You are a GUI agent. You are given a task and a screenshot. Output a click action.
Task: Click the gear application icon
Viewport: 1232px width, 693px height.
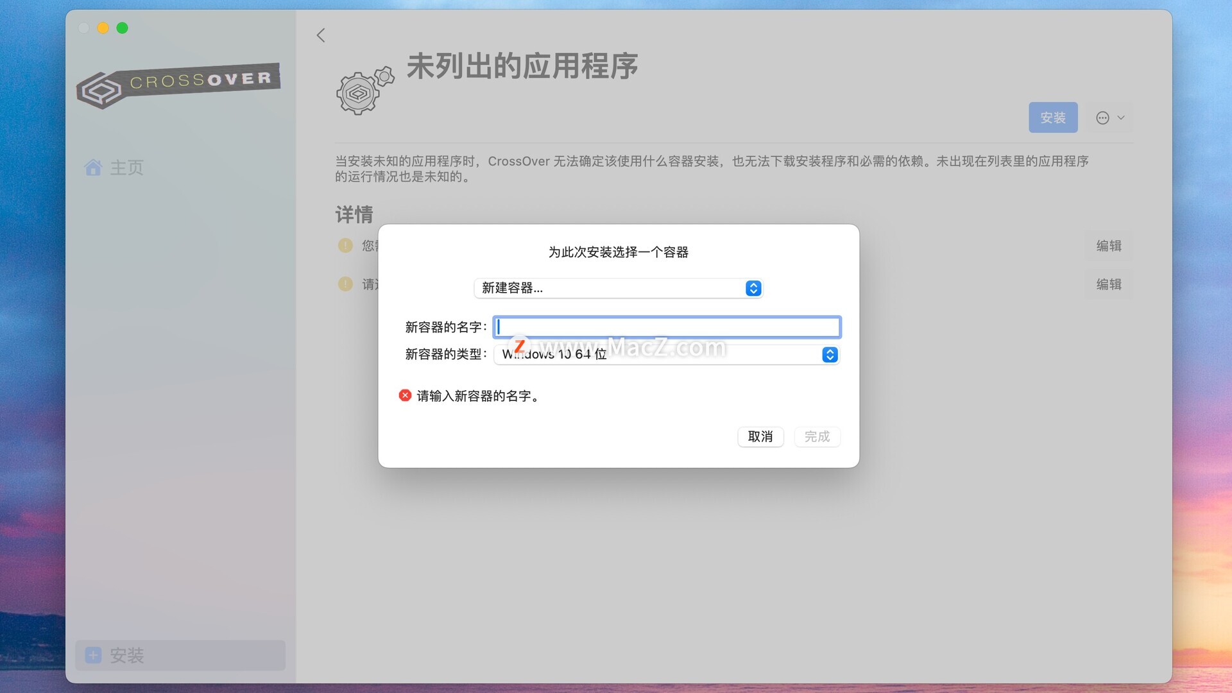tap(364, 91)
